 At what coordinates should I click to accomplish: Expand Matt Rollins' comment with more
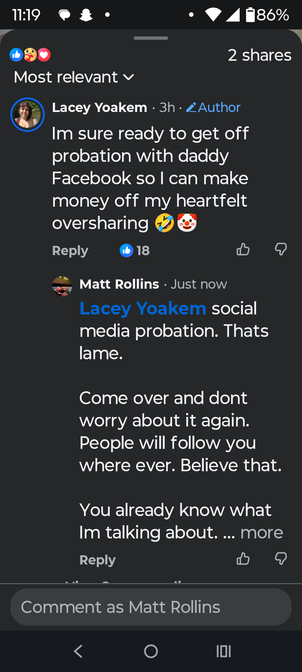tap(262, 532)
